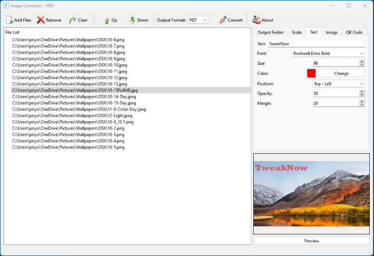374x256 pixels.
Task: Select file 10-12.jpeg in list
Action: tap(70, 77)
